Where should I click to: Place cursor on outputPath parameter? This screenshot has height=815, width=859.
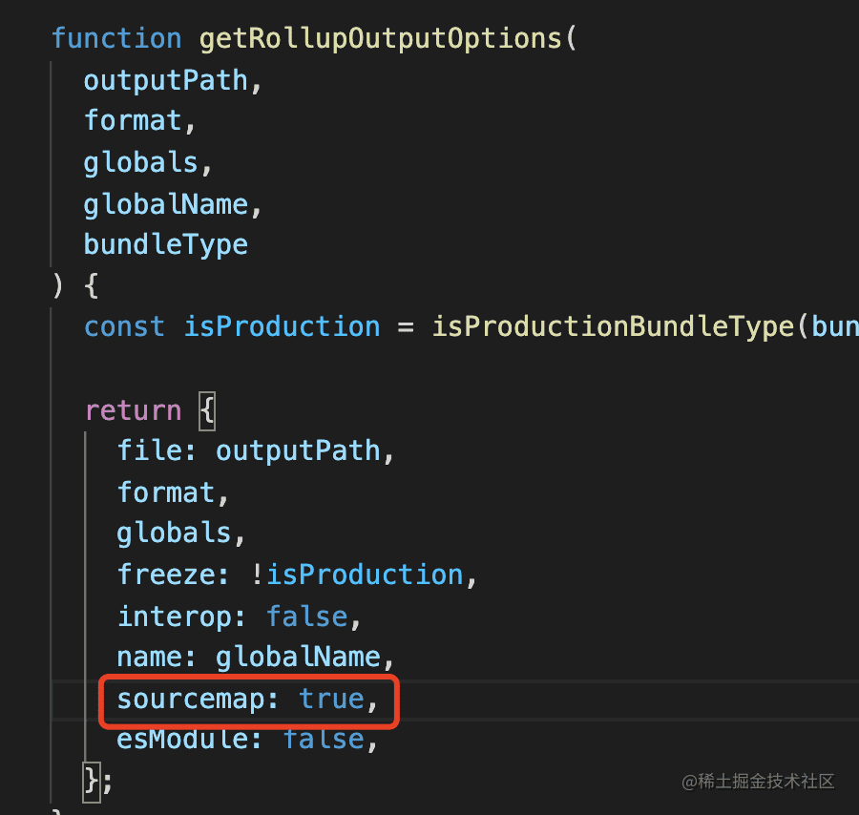tap(165, 81)
